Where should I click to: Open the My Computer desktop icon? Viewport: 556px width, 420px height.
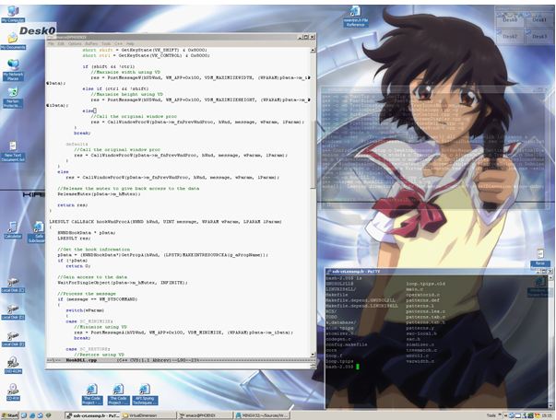click(x=13, y=14)
